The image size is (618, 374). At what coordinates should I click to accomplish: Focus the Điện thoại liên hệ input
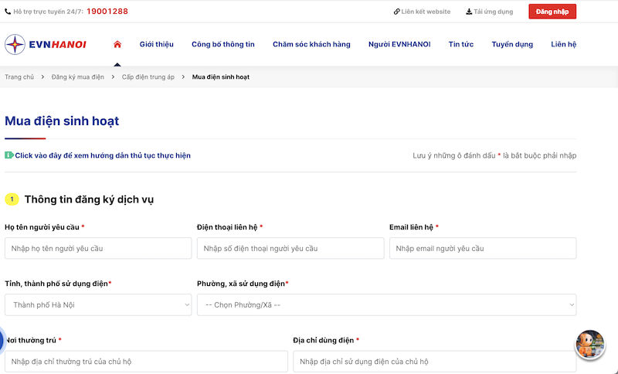[290, 248]
